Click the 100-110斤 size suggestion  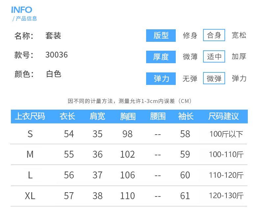226,154
